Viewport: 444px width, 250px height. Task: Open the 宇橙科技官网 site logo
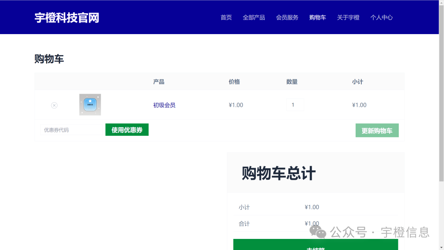coord(67,17)
